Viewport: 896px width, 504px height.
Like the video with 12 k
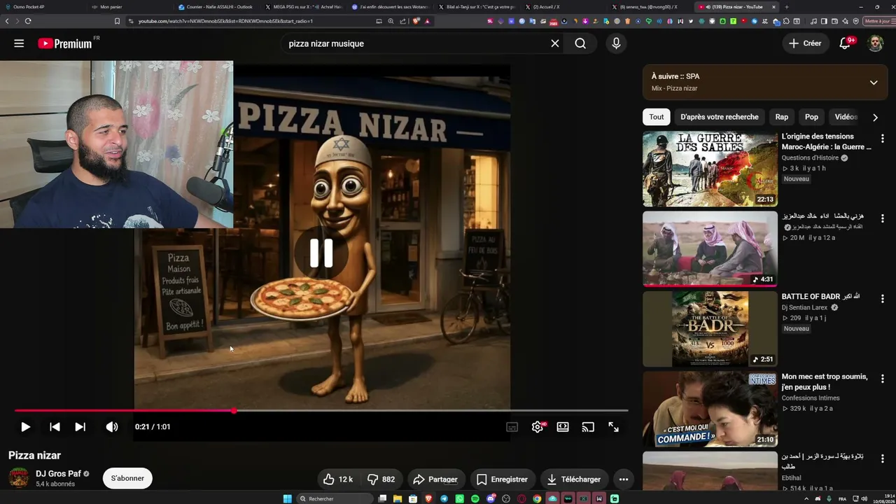point(337,479)
